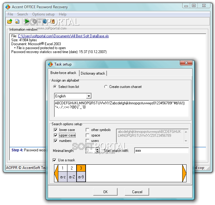The width and height of the screenshot is (215, 205).
Task: Open the Help menu
Action: tap(63, 14)
